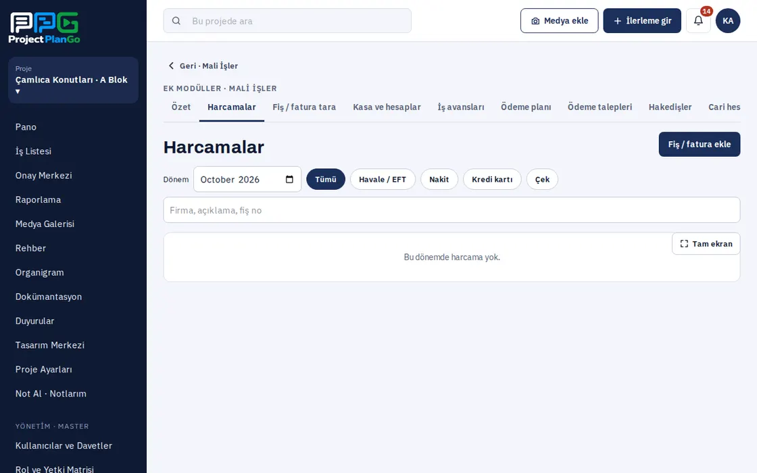Click the search magnifier icon
This screenshot has height=473, width=757.
(x=176, y=21)
